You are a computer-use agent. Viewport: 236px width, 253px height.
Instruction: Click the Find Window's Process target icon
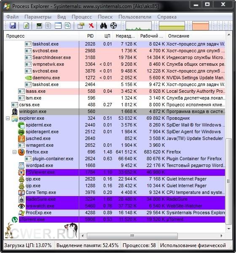pos(113,25)
